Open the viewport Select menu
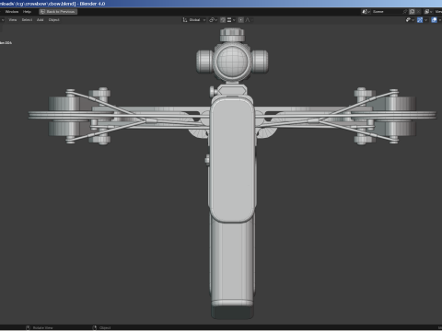The height and width of the screenshot is (331, 442). [x=27, y=20]
